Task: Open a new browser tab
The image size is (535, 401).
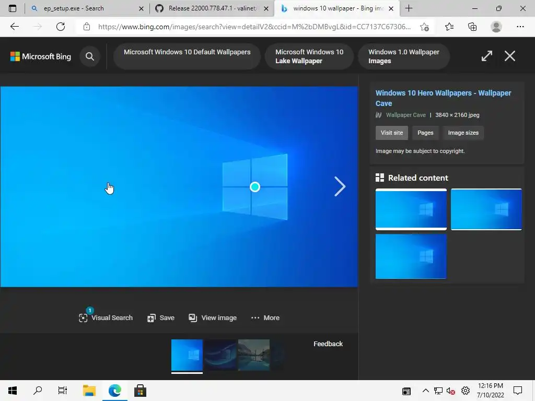Action: (409, 8)
